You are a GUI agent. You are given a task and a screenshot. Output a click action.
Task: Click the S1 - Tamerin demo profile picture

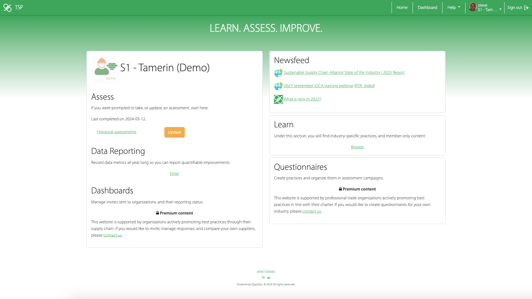pyautogui.click(x=105, y=69)
